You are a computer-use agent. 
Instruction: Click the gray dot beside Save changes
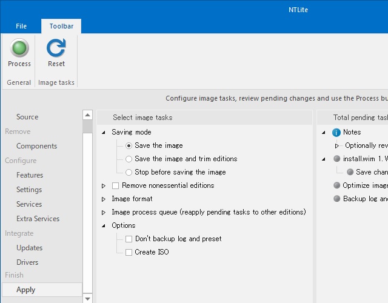point(350,172)
